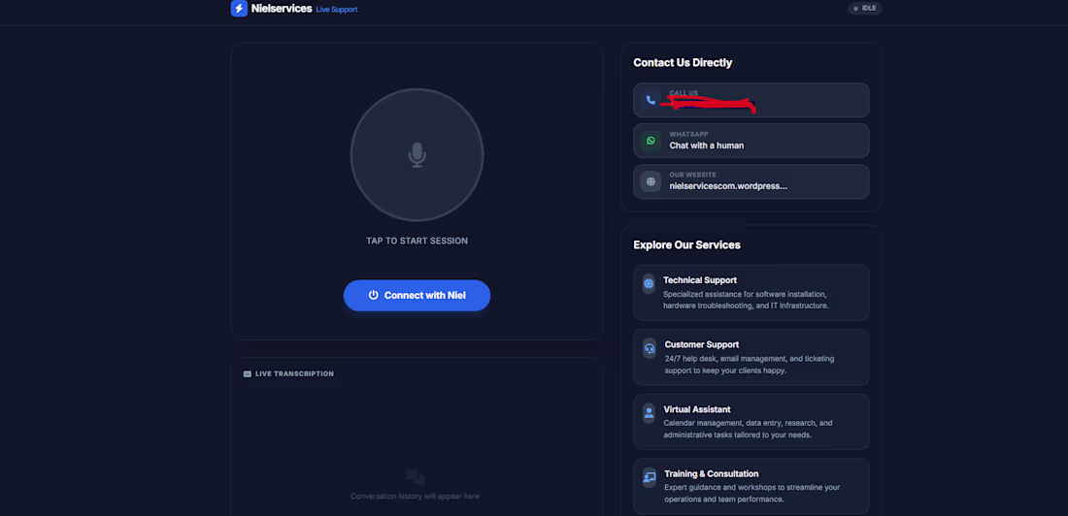Click "Conversation history will appear here" text
Viewport: 1068px width, 516px height.
click(415, 497)
